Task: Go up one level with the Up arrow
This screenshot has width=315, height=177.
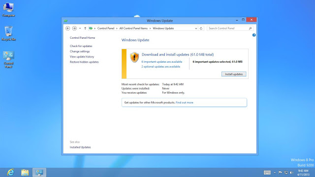Action: pyautogui.click(x=85, y=28)
